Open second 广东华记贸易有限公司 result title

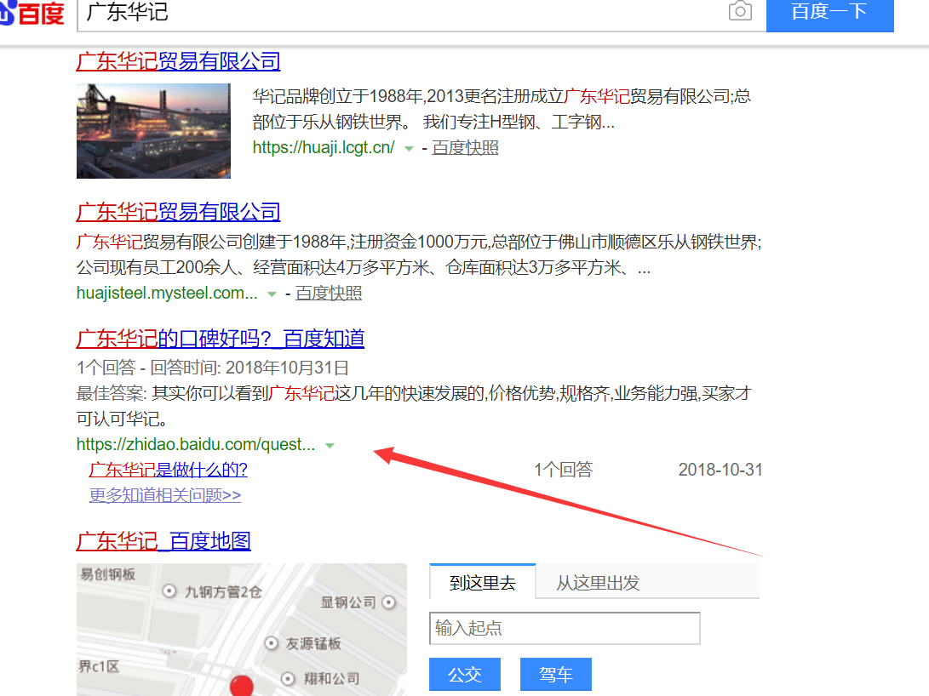click(178, 212)
